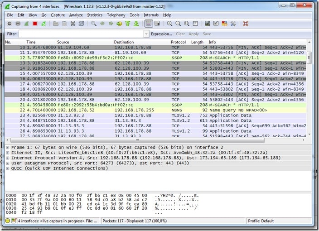319x231 pixels.
Task: Find a packet (magnifier icon)
Action: click(x=94, y=24)
